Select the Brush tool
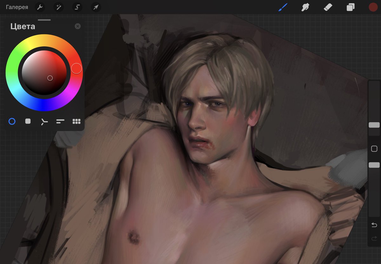The height and width of the screenshot is (264, 381). pos(283,7)
